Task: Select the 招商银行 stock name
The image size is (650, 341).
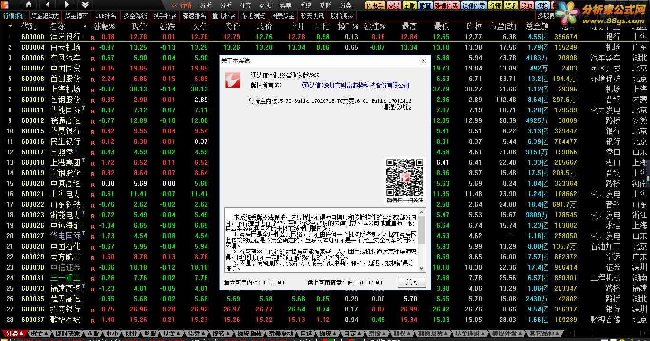Action: 66,309
